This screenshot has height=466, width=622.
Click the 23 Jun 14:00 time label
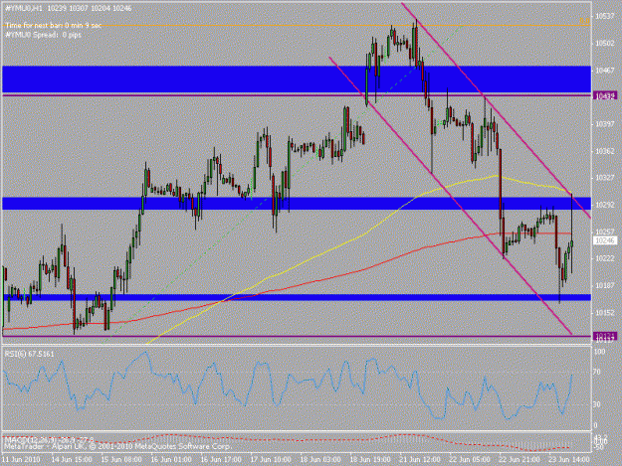(x=569, y=459)
